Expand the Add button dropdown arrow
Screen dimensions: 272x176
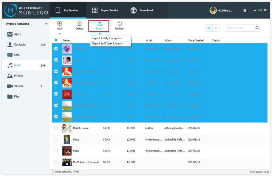pyautogui.click(x=60, y=34)
